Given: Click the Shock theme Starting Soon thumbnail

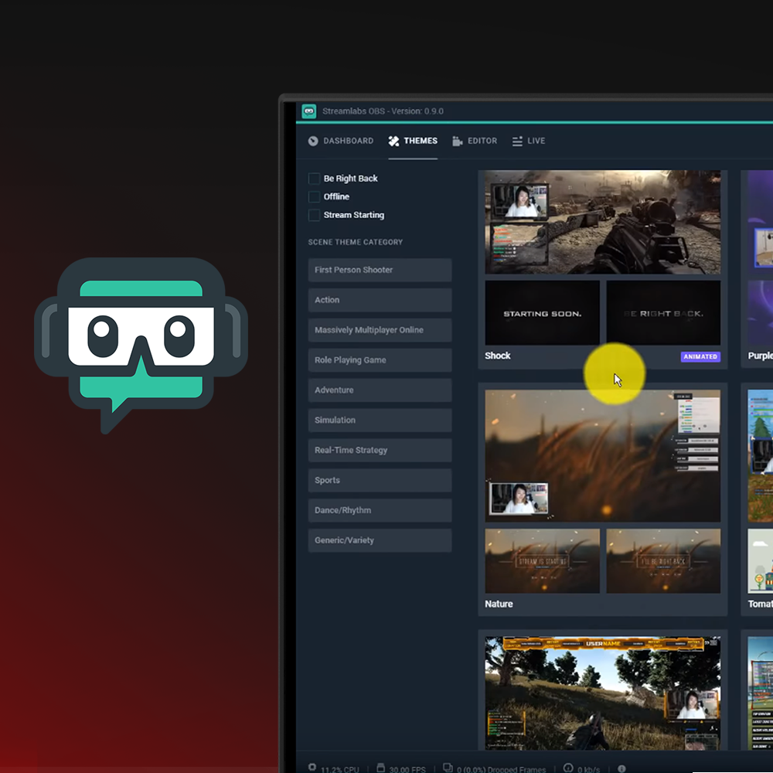Looking at the screenshot, I should [x=542, y=313].
